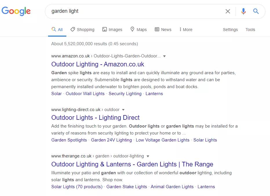This screenshot has height=196, width=270.
Task: Click the garden light search input field
Action: 134,11
